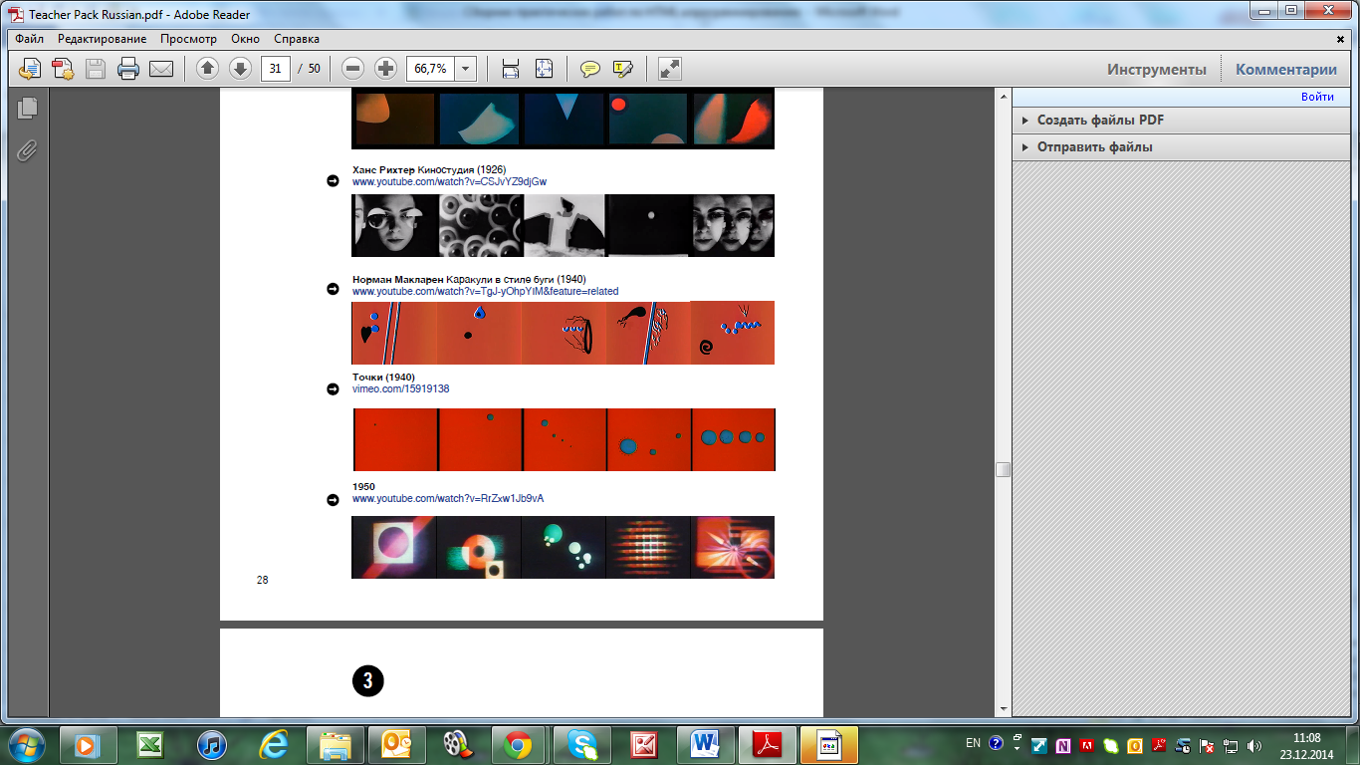Switch to read mode with the expand arrows icon

670,69
